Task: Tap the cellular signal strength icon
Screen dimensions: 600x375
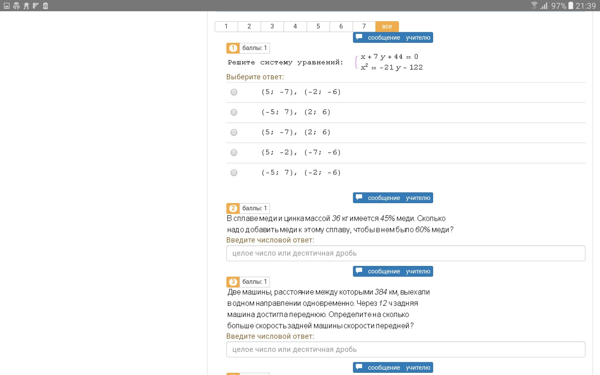Action: [544, 6]
